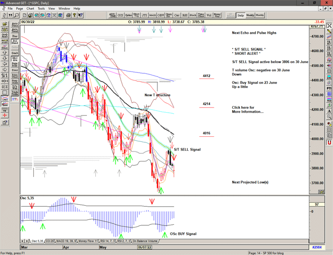This screenshot has height=255, width=333.
Task: Open the Tools menu
Action: [41, 9]
